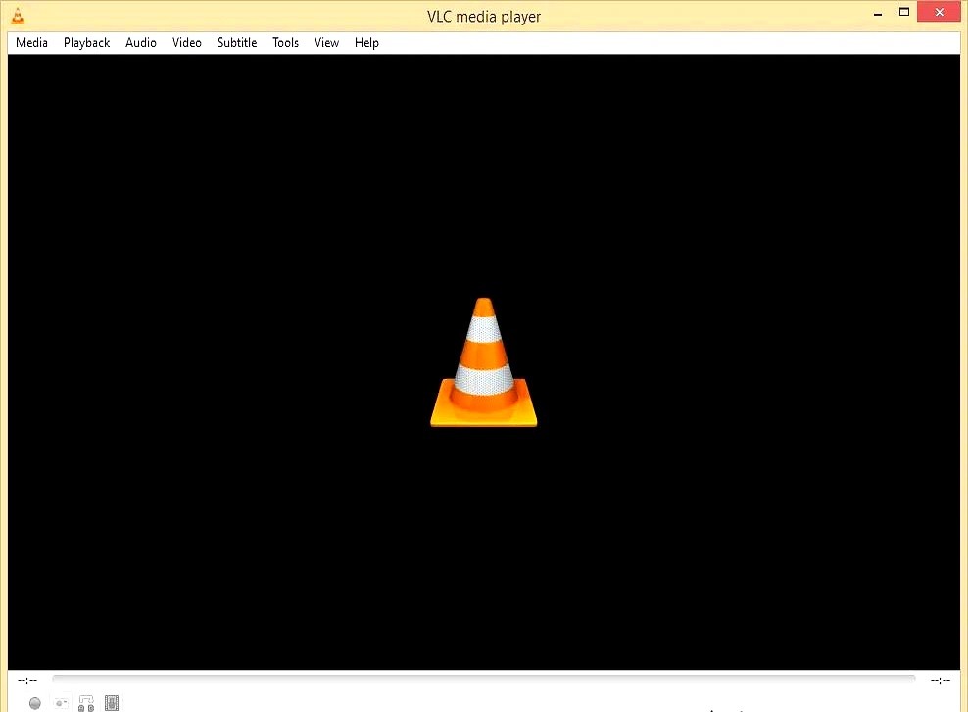Open the Audio menu
The height and width of the screenshot is (712, 968).
[x=141, y=42]
